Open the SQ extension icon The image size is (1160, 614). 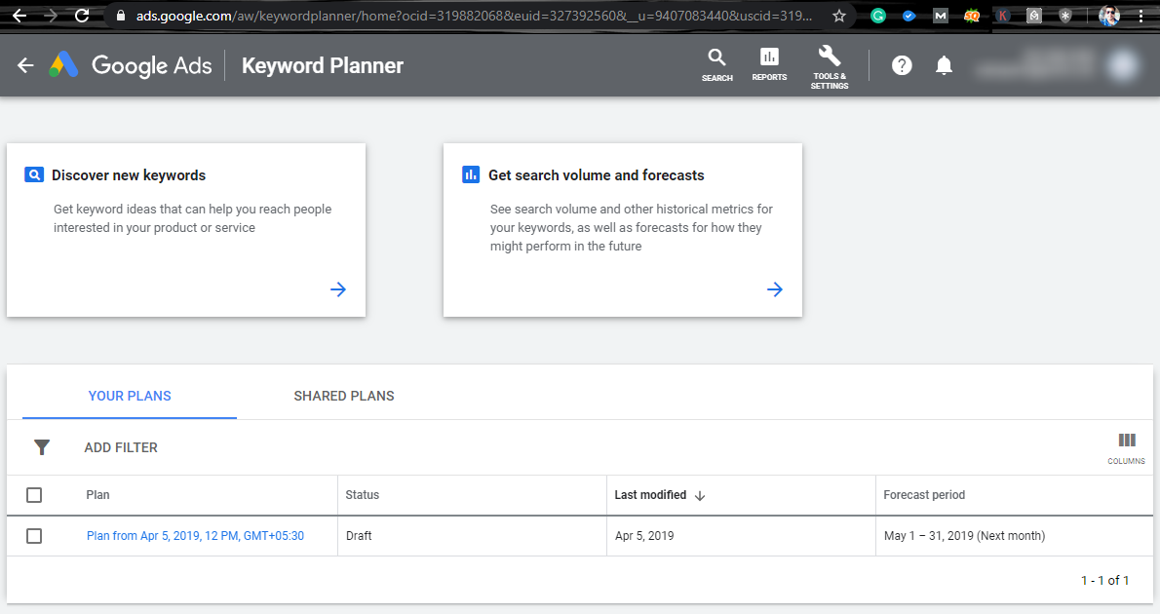972,16
